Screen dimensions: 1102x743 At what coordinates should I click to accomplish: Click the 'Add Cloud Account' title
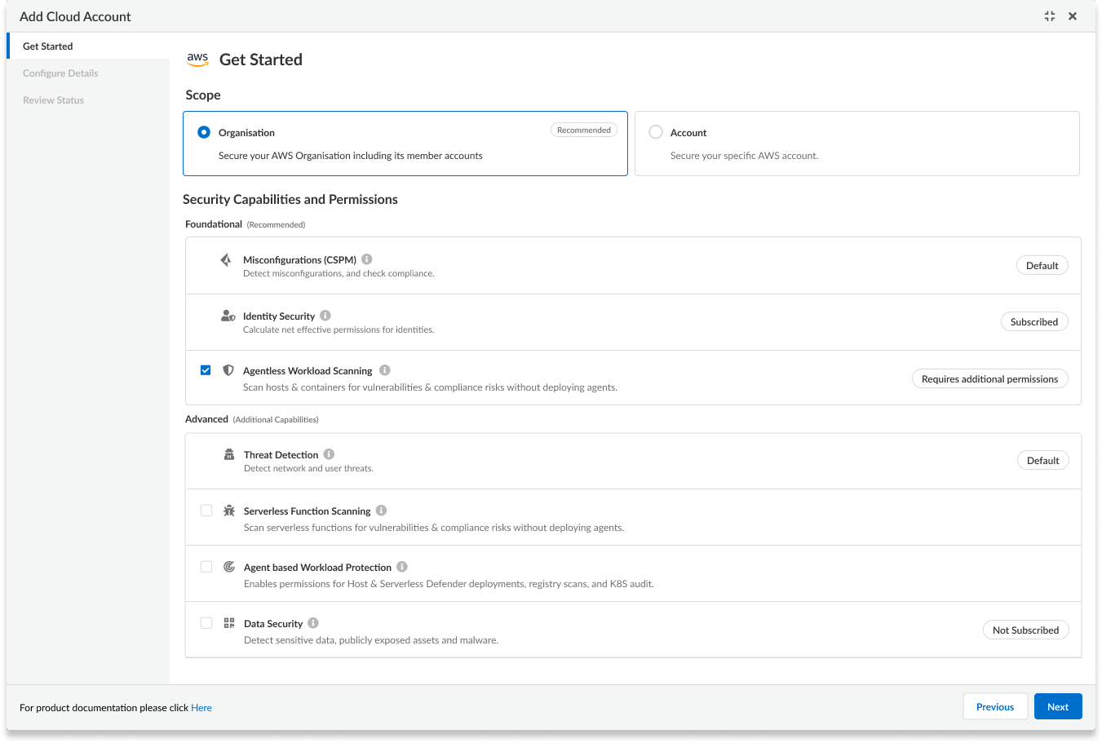tap(75, 16)
